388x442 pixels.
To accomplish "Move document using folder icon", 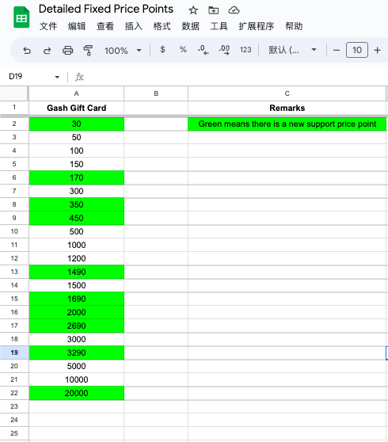I will point(214,10).
